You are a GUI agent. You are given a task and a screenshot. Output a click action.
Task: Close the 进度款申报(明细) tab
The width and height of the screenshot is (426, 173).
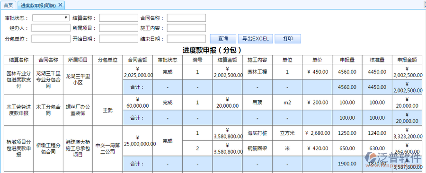(60, 5)
